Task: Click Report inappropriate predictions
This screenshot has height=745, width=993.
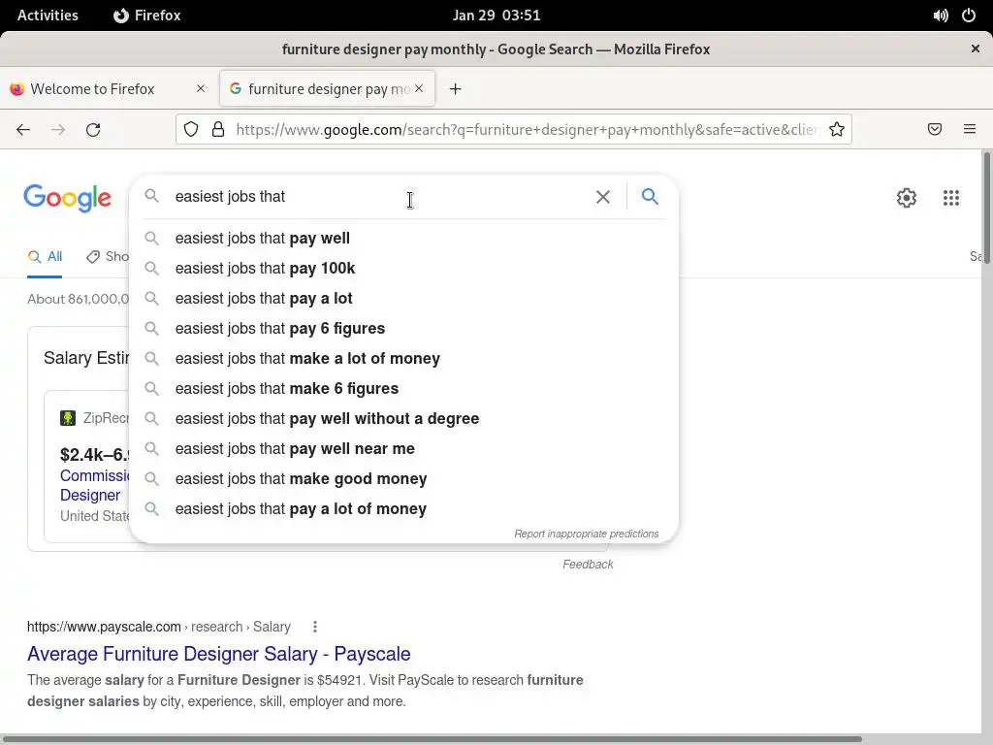Action: tap(586, 534)
